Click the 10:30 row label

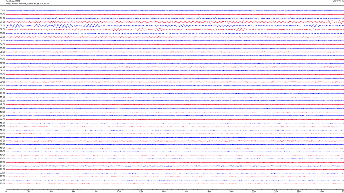[3, 89]
